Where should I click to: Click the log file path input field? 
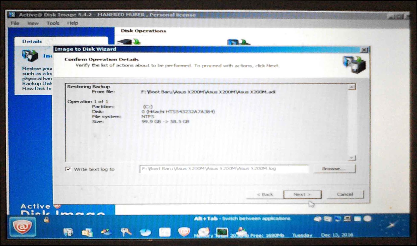click(224, 169)
